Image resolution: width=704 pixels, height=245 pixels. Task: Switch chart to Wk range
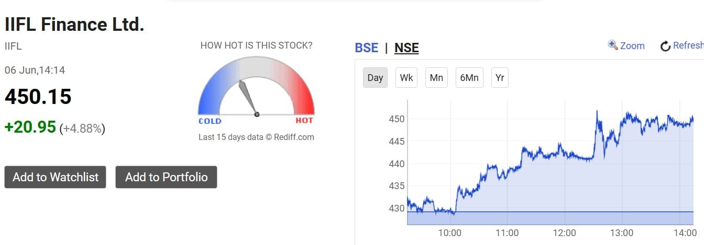click(406, 78)
